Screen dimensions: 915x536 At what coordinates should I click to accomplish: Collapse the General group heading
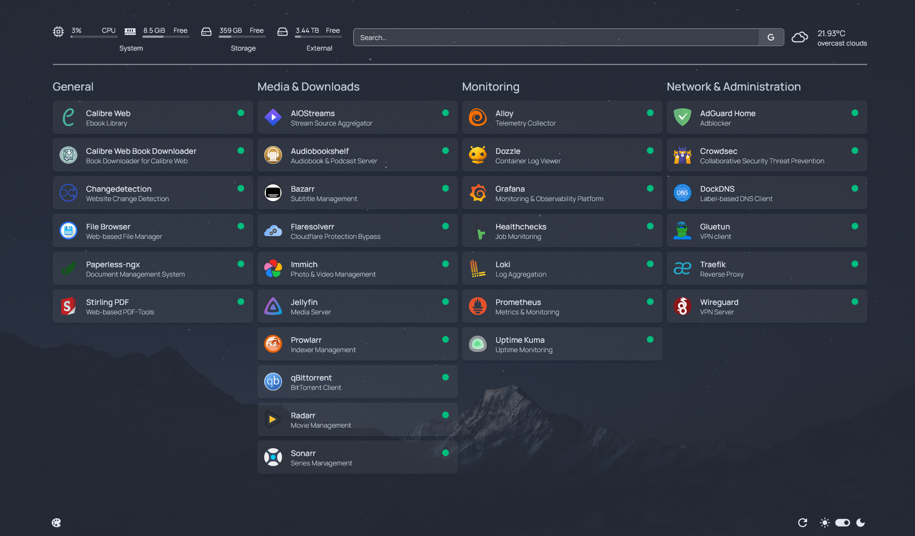click(x=73, y=87)
